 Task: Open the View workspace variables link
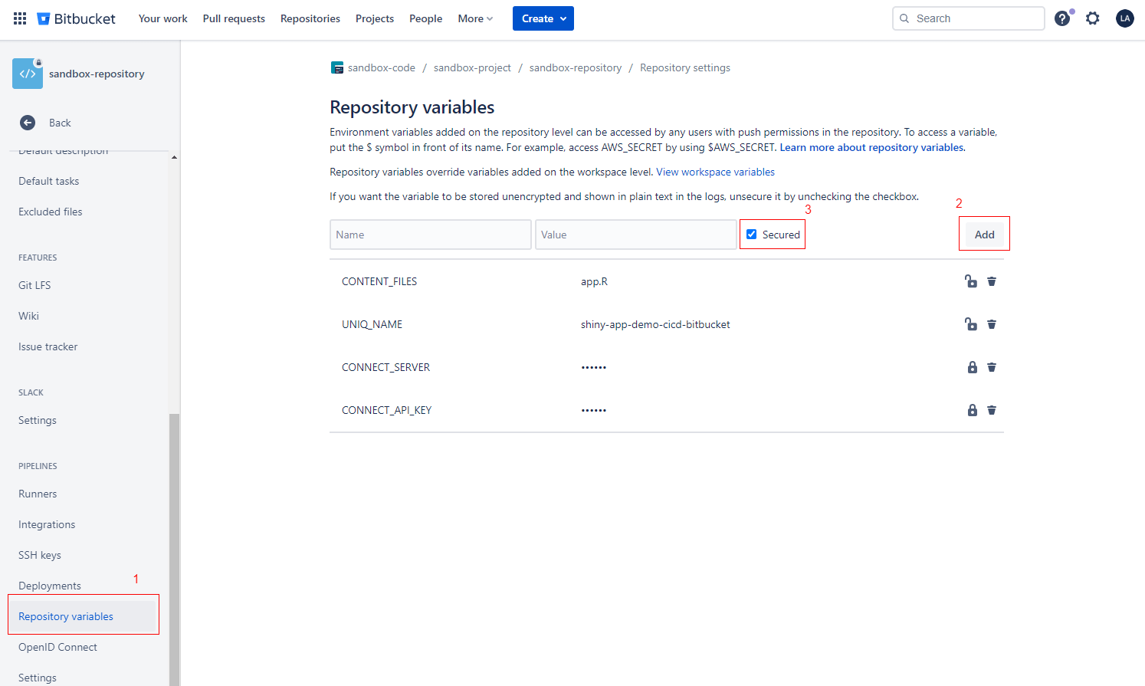pos(714,172)
